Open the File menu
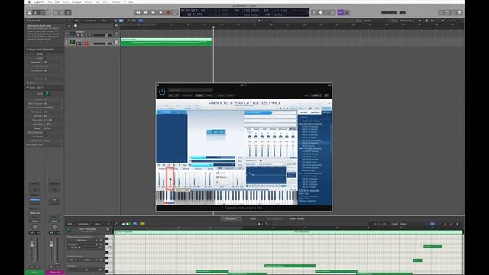 click(50, 2)
